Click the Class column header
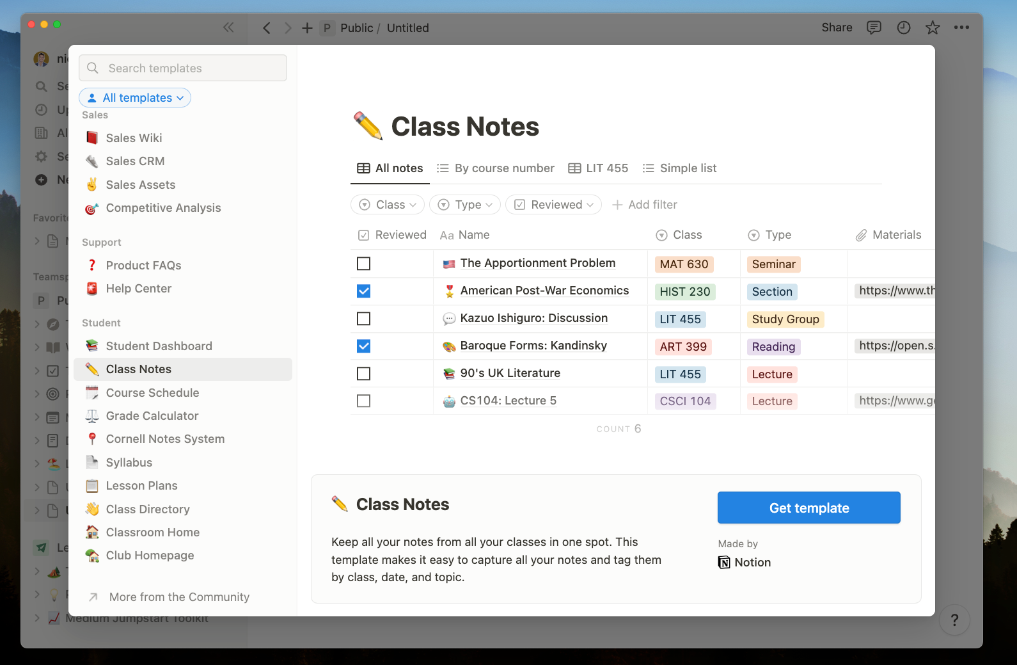Screen dimensions: 1017x665 pyautogui.click(x=679, y=235)
